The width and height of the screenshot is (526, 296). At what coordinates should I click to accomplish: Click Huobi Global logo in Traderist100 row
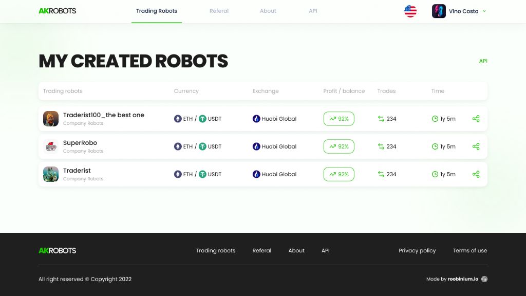tap(256, 119)
